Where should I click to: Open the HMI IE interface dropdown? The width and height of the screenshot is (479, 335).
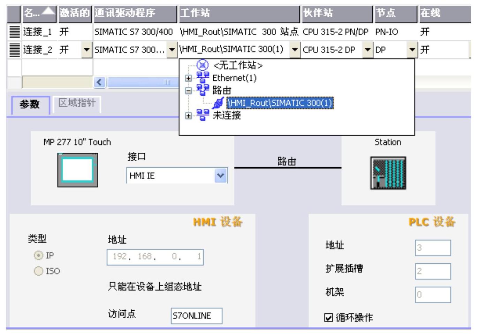[221, 176]
